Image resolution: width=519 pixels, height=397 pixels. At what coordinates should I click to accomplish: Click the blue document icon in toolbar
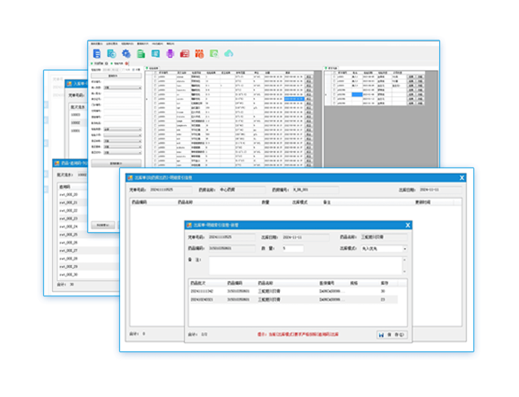(97, 53)
